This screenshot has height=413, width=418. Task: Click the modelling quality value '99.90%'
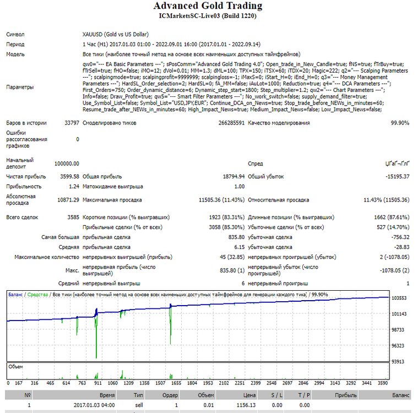(x=400, y=123)
